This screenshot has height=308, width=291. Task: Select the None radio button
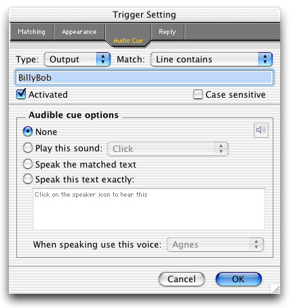point(28,132)
